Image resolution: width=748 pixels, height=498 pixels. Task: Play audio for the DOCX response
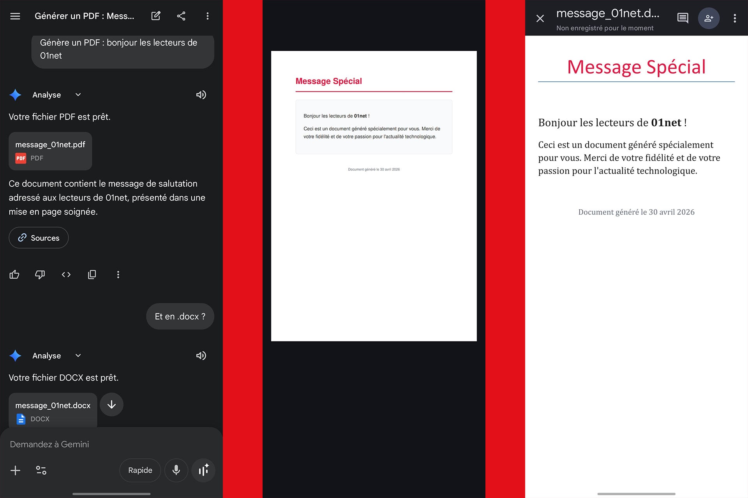tap(201, 356)
